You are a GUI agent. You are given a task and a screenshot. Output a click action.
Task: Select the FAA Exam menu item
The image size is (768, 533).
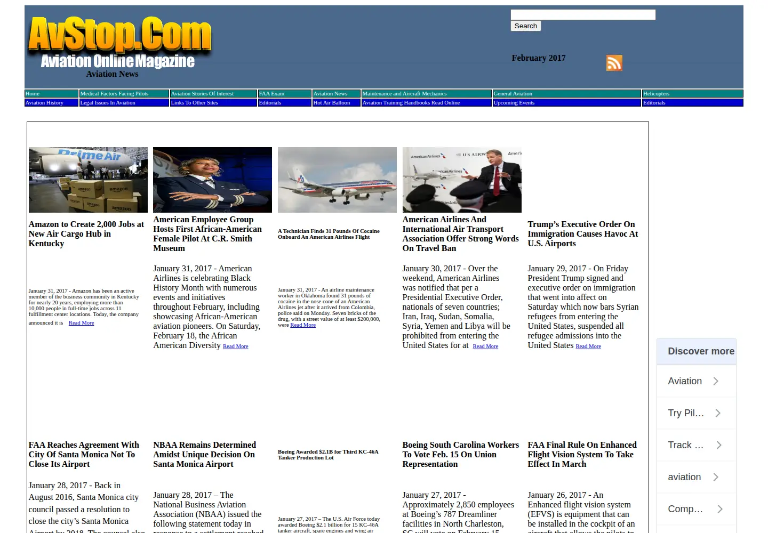(x=271, y=94)
